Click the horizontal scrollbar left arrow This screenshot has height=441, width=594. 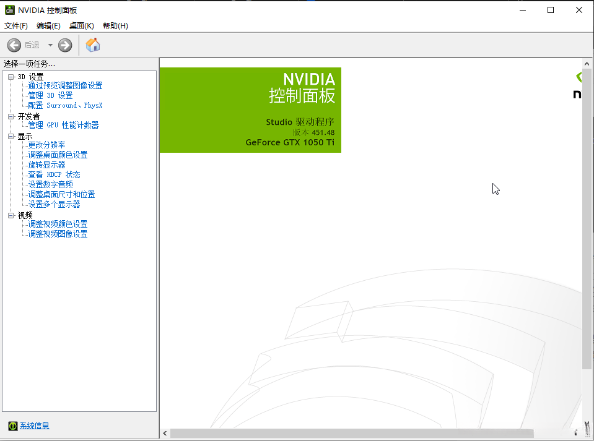click(x=165, y=434)
